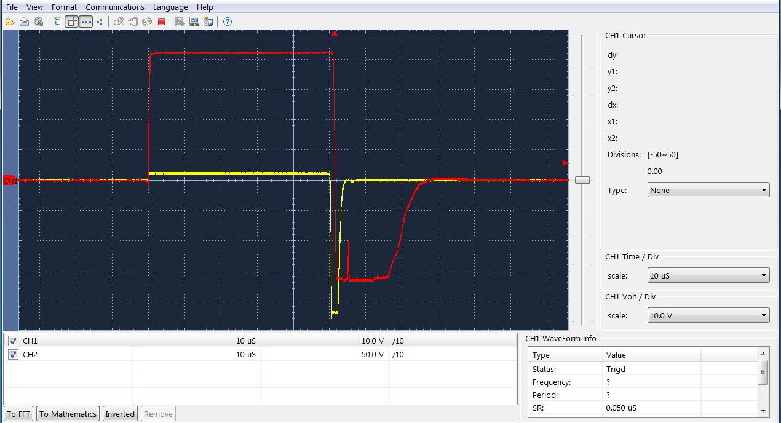
Task: Open help via the question mark icon
Action: coord(228,22)
